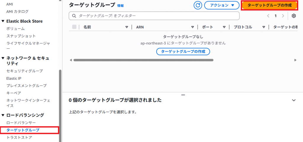Open ロードバランサー in the sidebar
This screenshot has width=303, height=142.
[21, 123]
